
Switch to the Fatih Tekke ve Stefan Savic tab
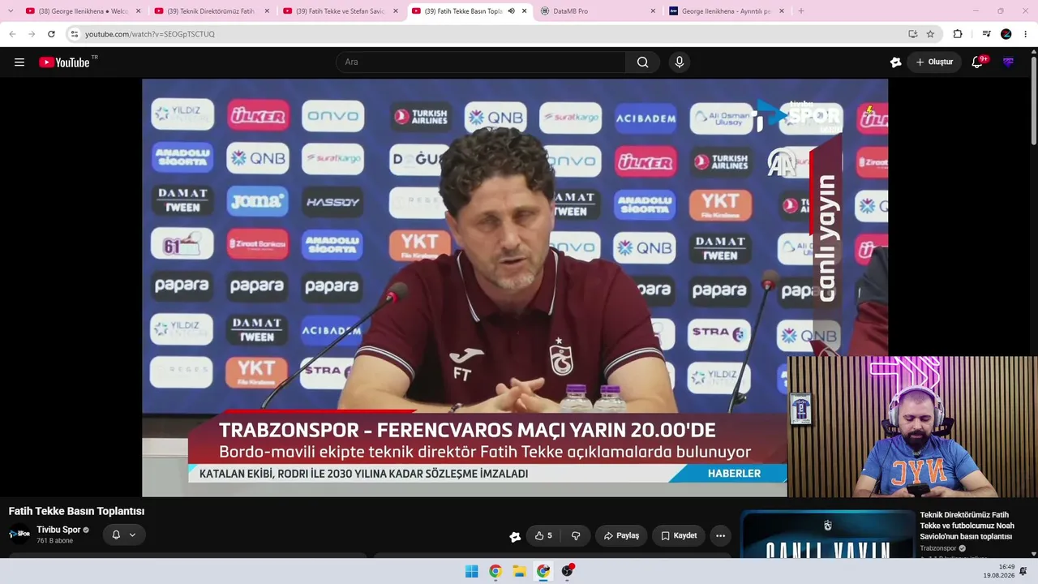(340, 11)
